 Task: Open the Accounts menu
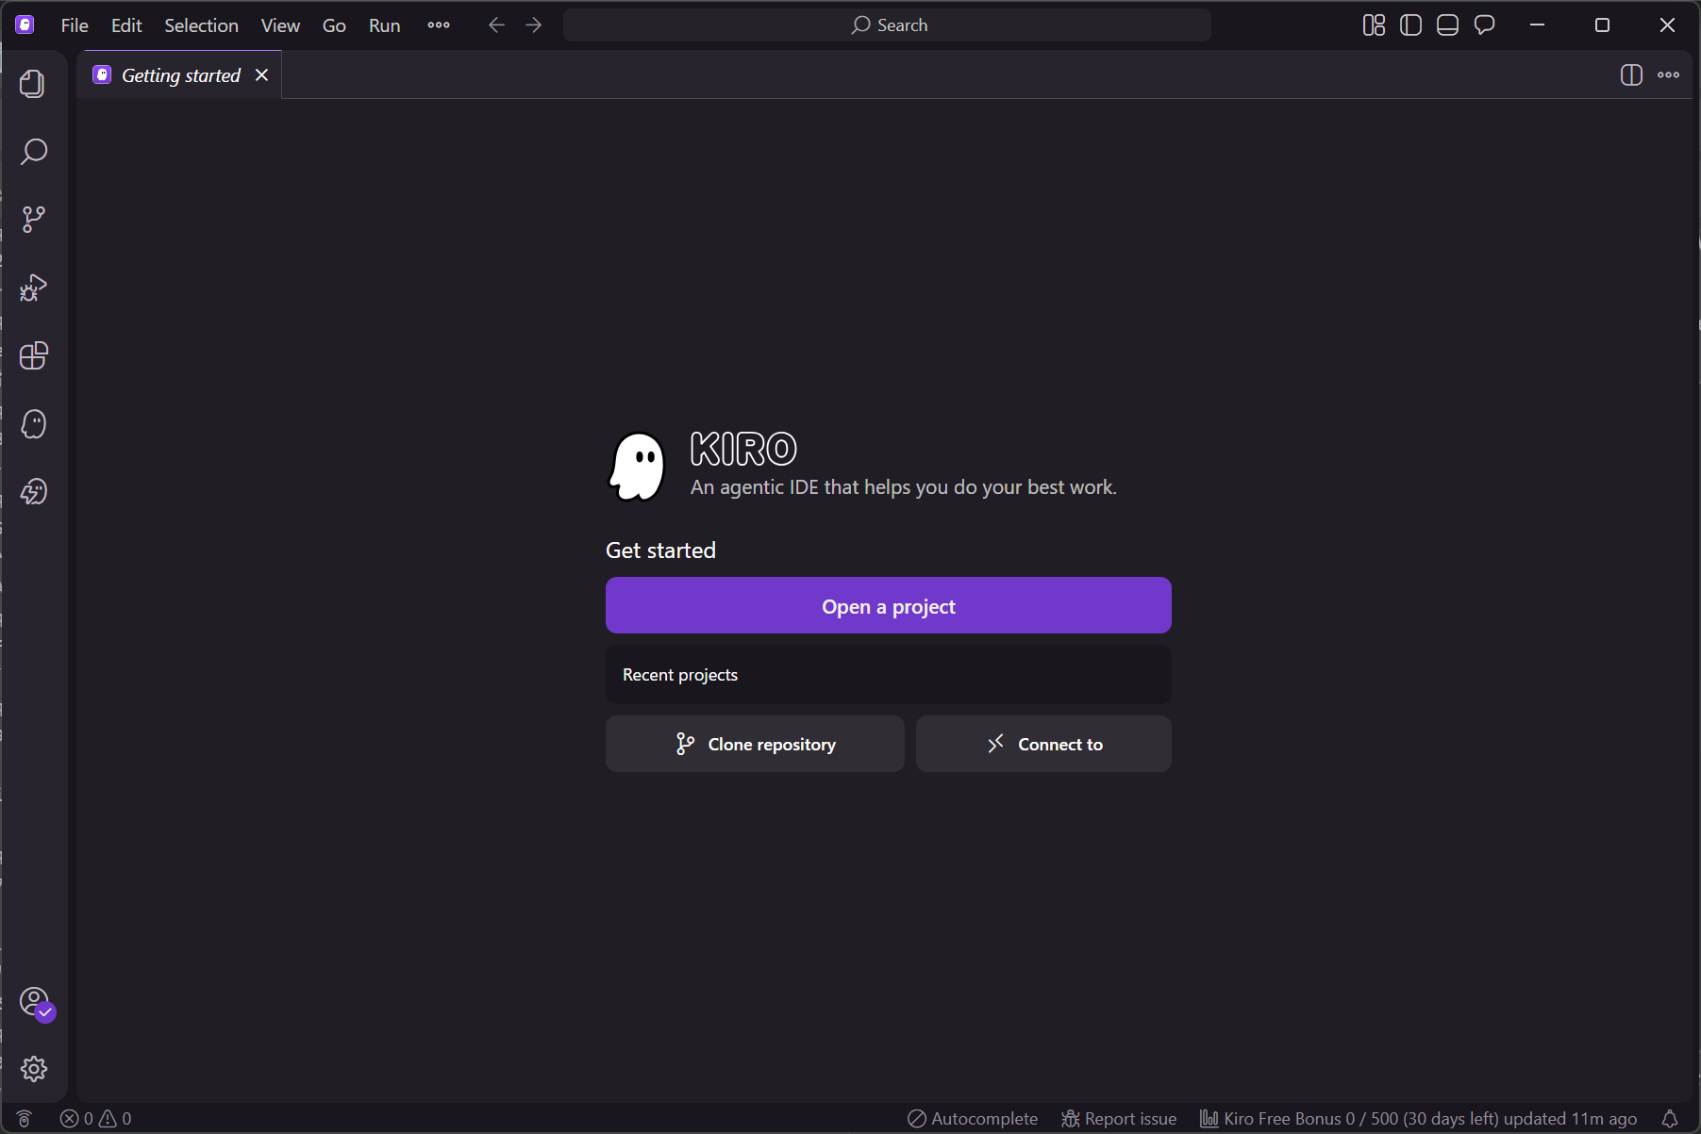coord(35,1002)
